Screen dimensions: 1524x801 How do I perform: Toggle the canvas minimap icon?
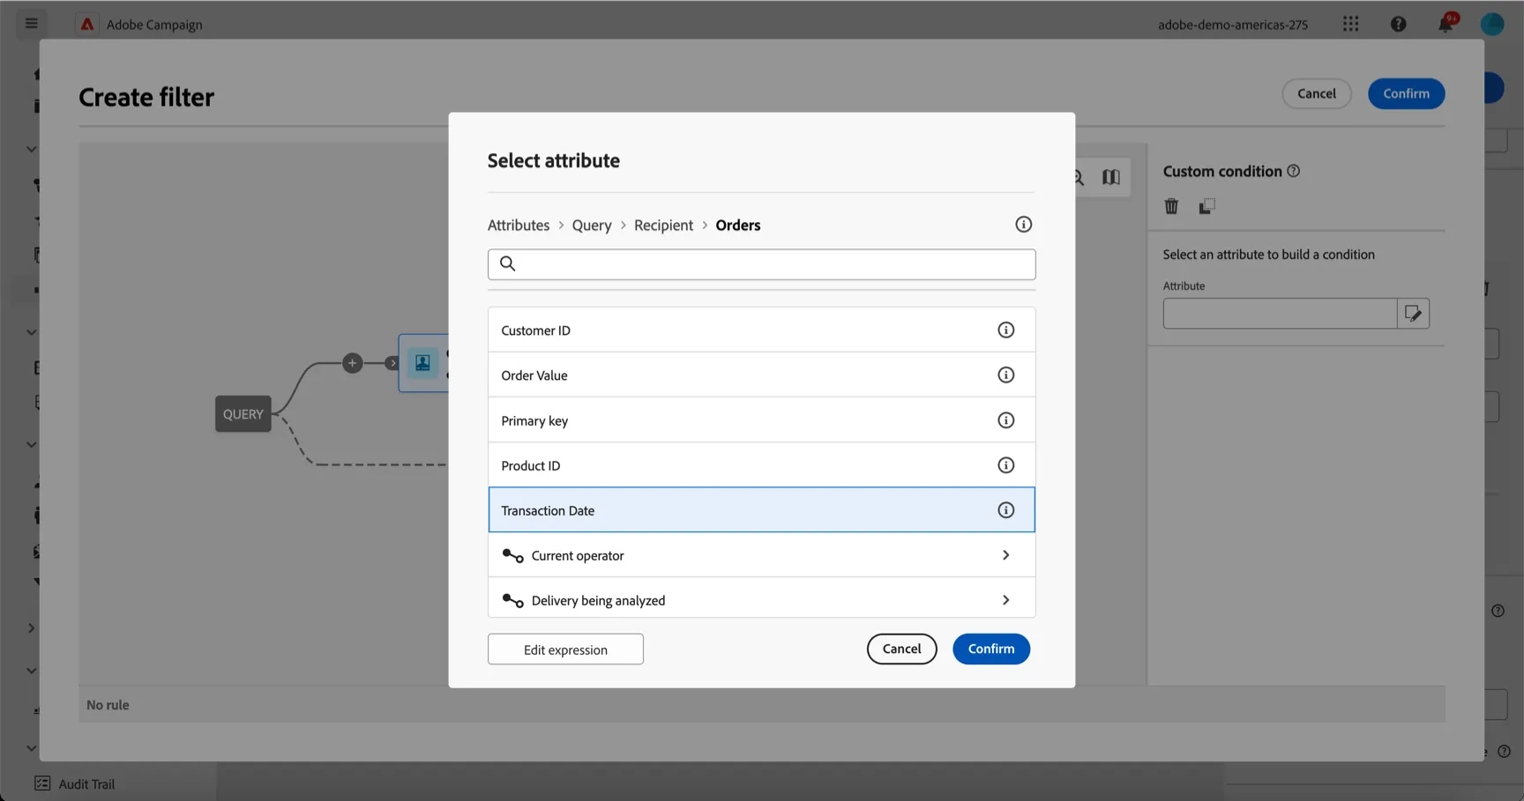point(1110,177)
